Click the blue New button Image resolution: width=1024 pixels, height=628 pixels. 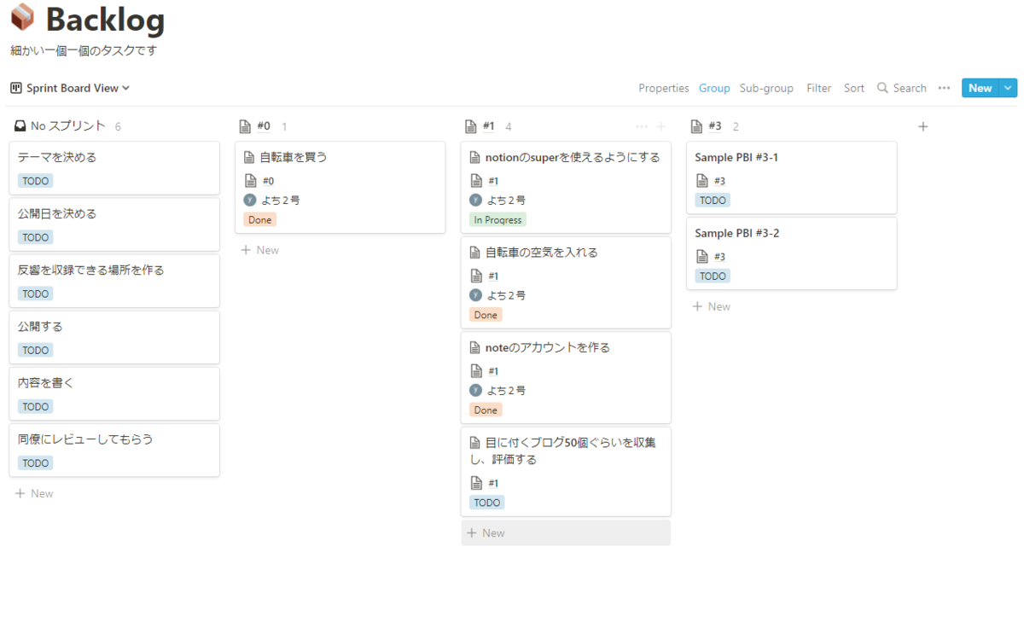980,88
